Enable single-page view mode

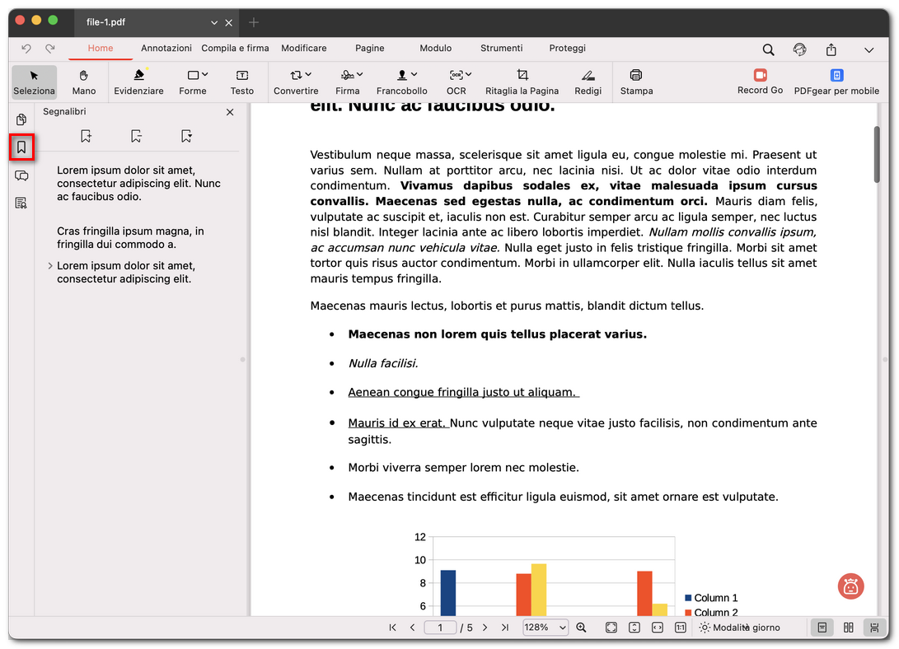click(x=822, y=627)
